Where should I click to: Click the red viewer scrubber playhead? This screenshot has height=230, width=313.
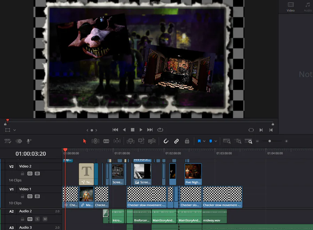tap(8, 120)
